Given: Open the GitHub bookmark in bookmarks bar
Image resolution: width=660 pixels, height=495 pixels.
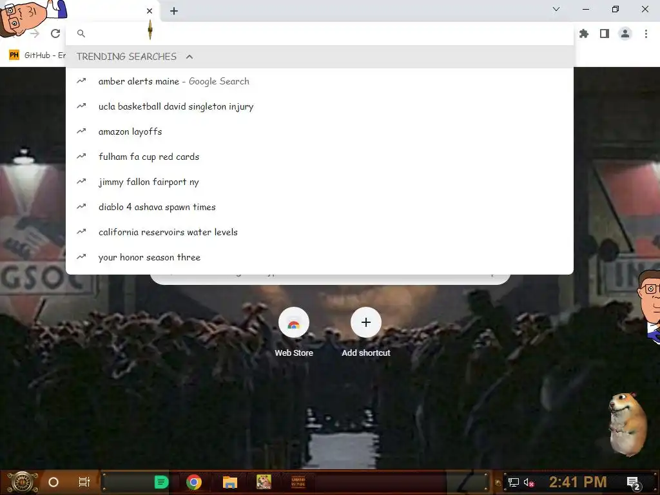Looking at the screenshot, I should click(37, 55).
